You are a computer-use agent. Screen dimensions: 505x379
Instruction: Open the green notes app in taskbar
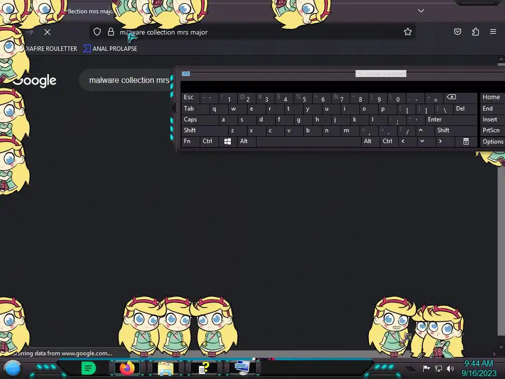pyautogui.click(x=88, y=368)
